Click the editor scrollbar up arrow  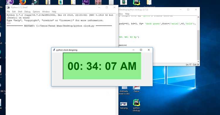198,17
